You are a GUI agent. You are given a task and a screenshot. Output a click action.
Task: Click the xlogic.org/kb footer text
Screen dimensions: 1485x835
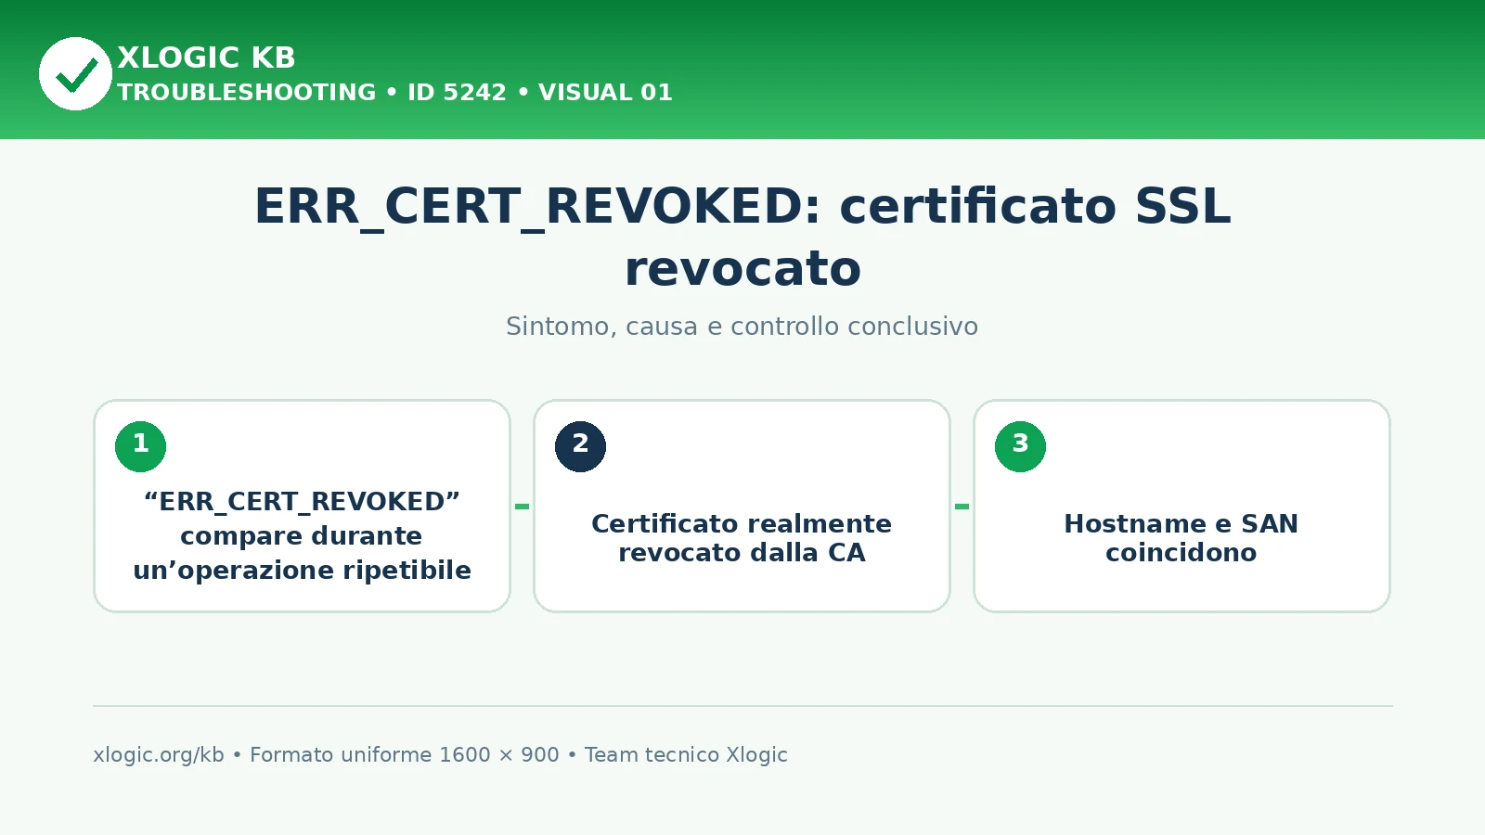pyautogui.click(x=159, y=755)
